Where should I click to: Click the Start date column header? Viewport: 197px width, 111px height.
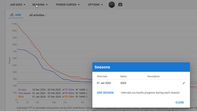[102, 76]
